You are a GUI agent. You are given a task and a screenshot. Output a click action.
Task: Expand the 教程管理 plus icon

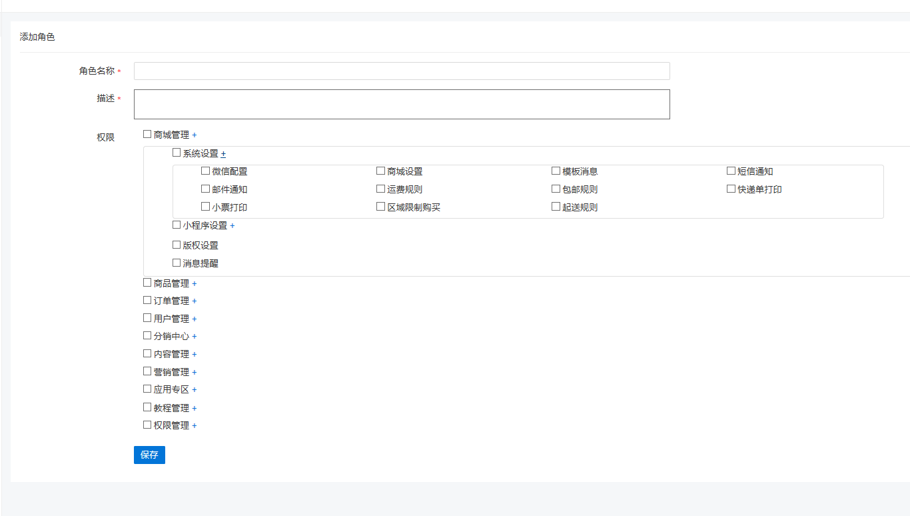[x=195, y=409]
